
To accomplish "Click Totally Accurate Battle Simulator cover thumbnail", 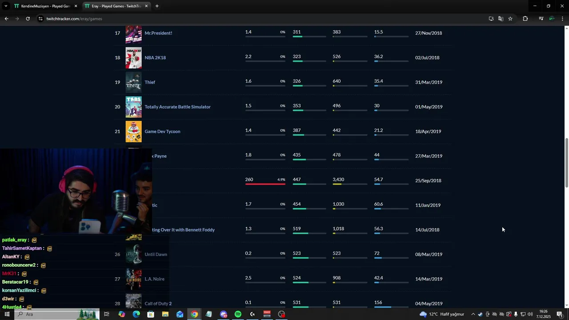I will coord(133,107).
